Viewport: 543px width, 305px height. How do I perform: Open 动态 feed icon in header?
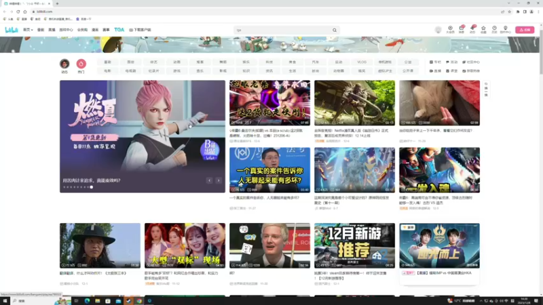click(x=472, y=30)
